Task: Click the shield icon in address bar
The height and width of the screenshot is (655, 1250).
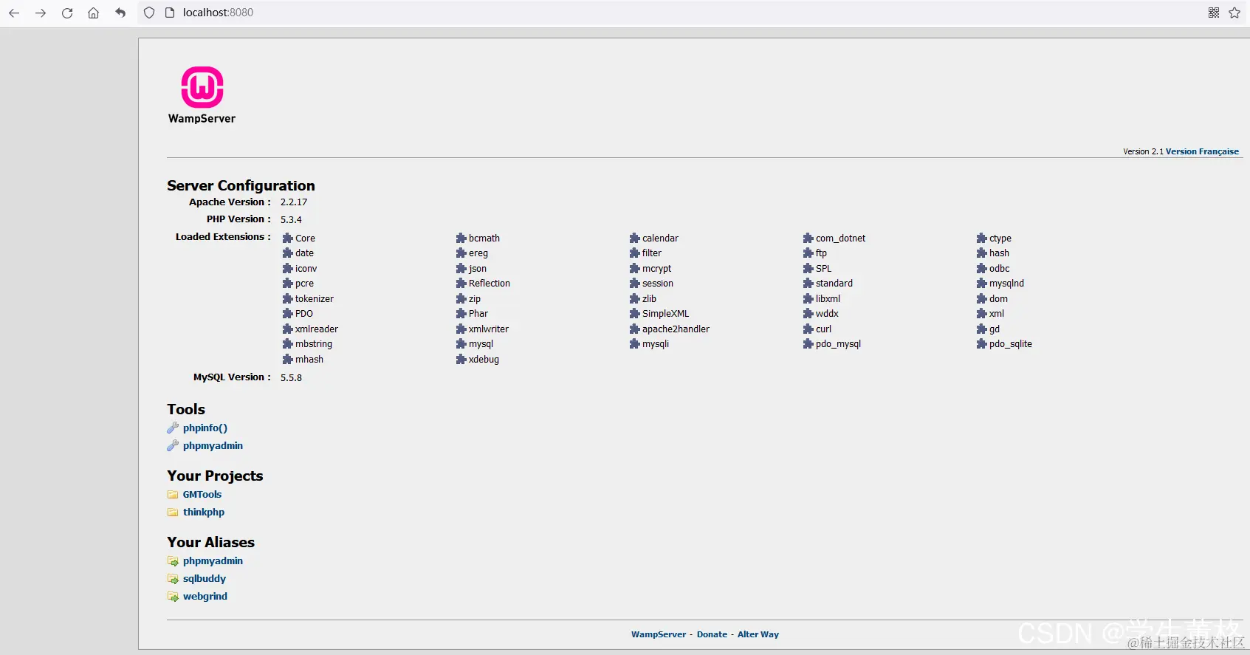Action: 149,13
